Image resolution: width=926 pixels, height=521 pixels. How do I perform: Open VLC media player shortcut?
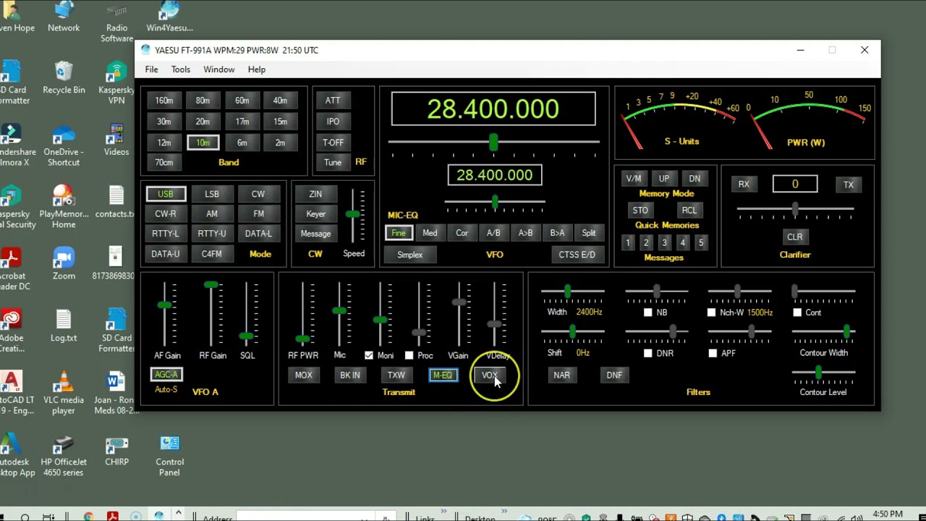coord(64,394)
